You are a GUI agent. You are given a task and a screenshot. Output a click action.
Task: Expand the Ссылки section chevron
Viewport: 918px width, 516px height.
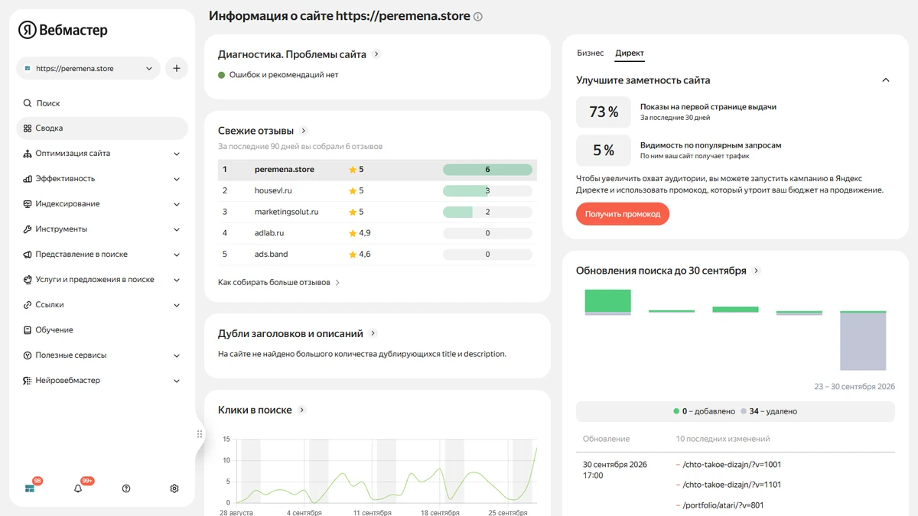coord(177,305)
